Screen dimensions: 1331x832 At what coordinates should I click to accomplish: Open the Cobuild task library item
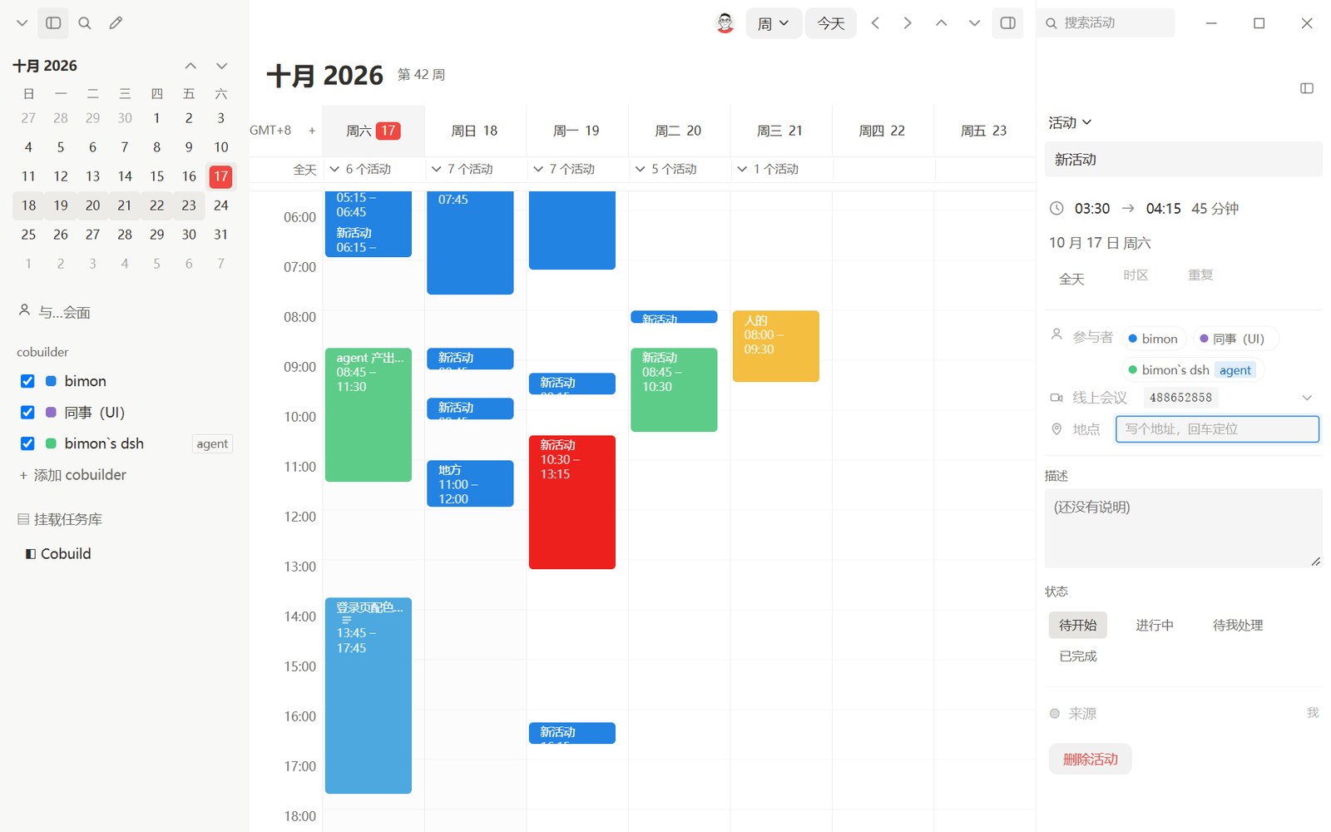click(x=58, y=554)
